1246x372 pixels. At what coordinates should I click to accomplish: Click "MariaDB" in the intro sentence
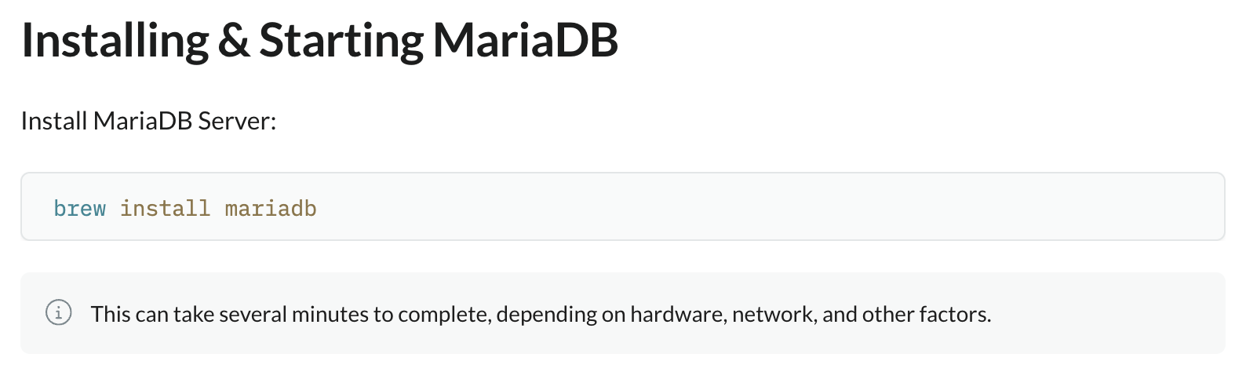tap(142, 122)
